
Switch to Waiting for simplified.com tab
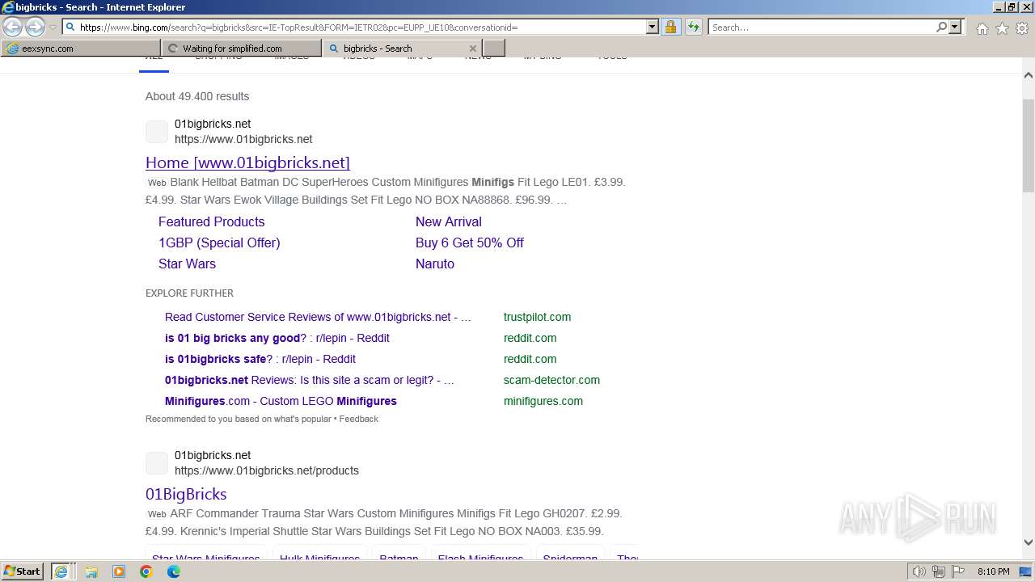point(241,48)
